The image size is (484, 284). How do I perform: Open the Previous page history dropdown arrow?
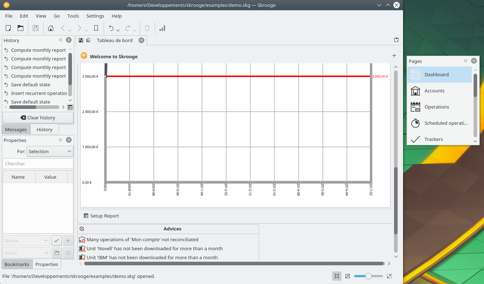pyautogui.click(x=70, y=30)
